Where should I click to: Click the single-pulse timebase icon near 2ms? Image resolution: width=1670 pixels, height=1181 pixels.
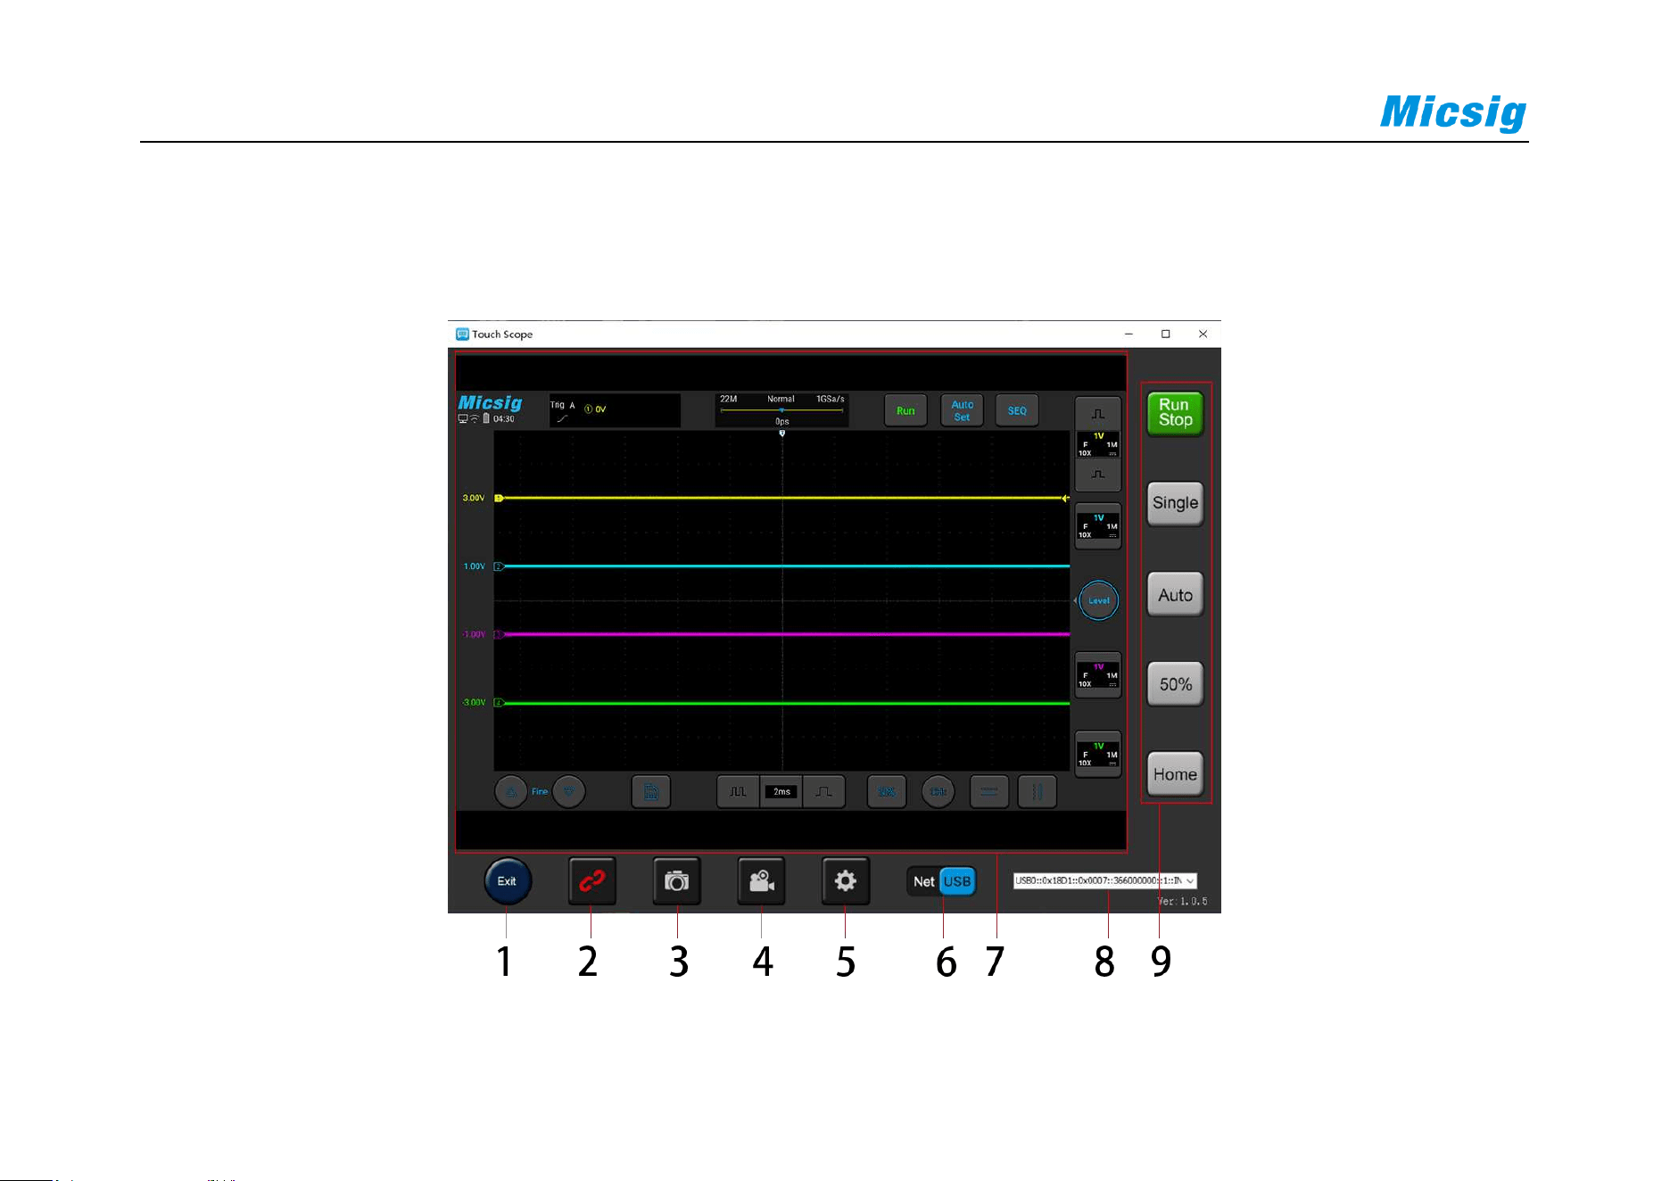(x=824, y=791)
